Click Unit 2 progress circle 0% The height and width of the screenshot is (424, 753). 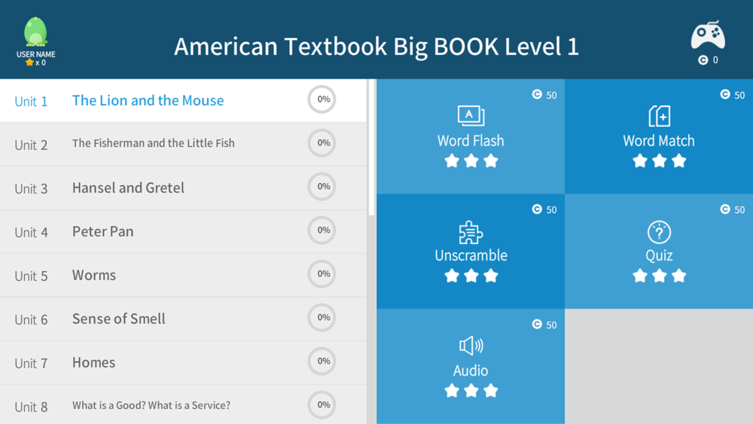322,143
